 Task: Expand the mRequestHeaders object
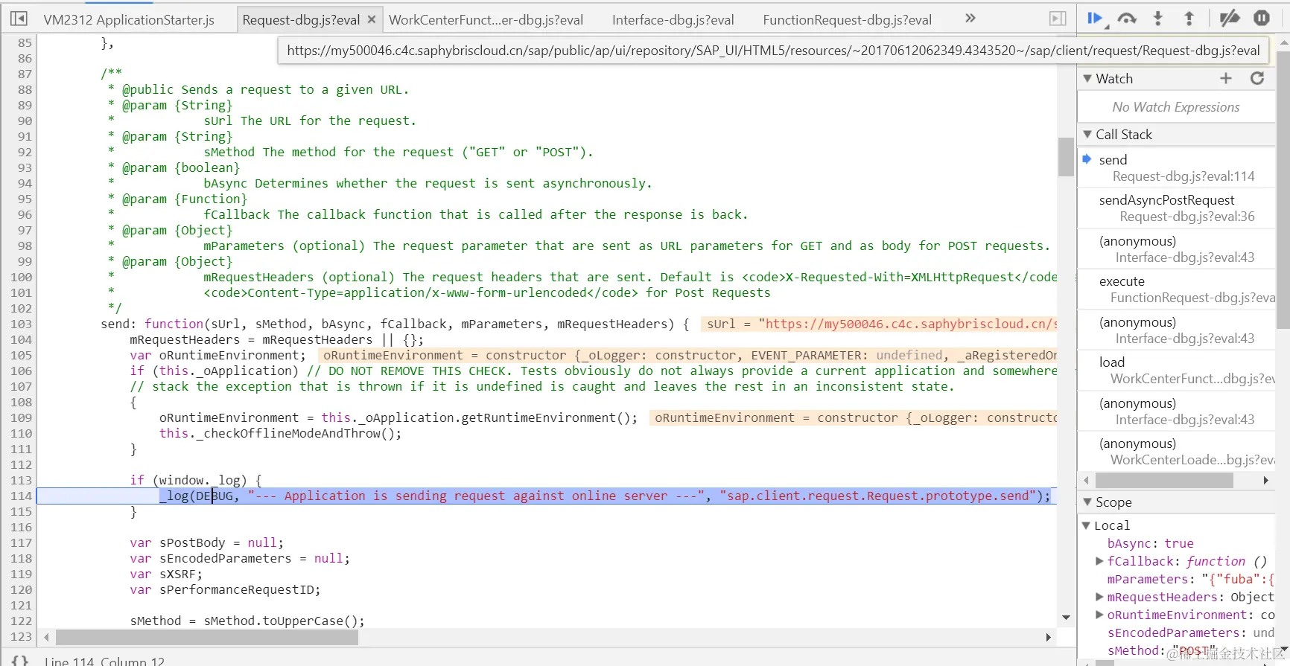pyautogui.click(x=1099, y=597)
